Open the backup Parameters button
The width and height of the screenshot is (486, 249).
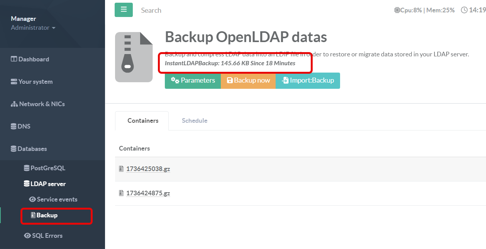[193, 81]
